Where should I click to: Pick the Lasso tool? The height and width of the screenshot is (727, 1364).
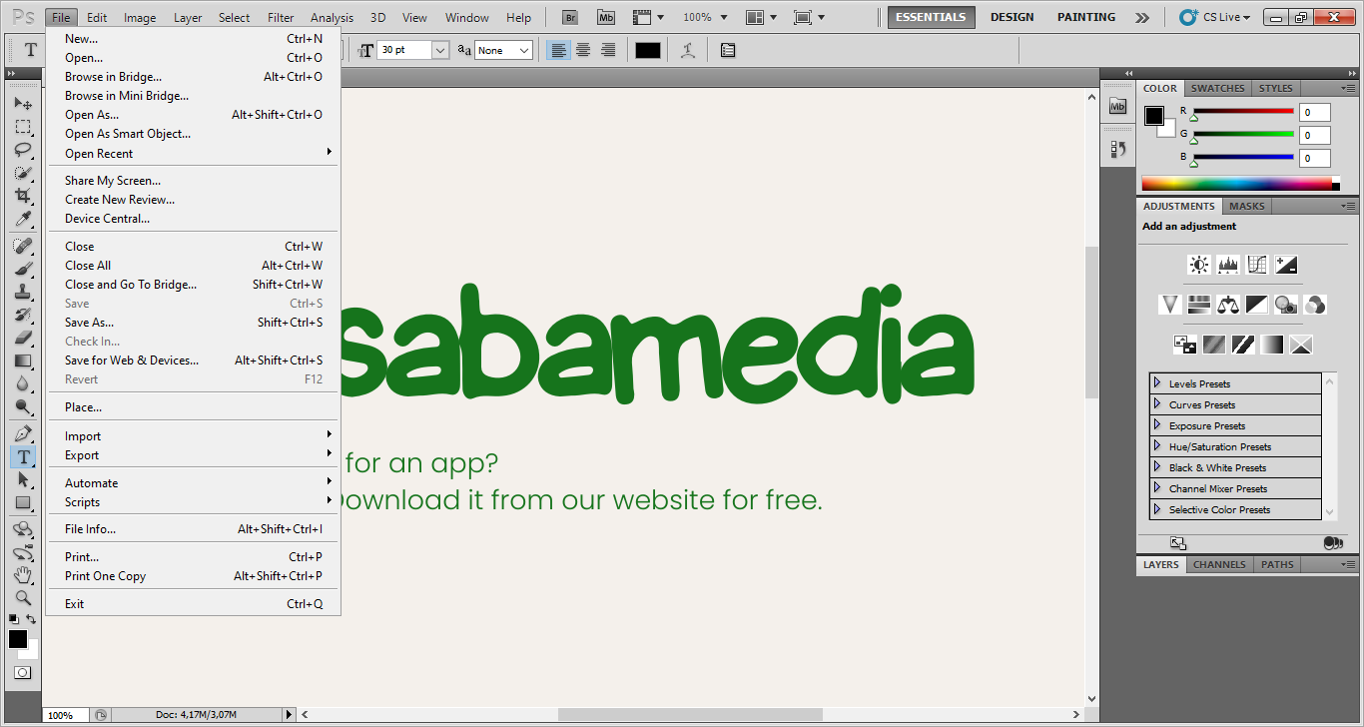click(22, 150)
